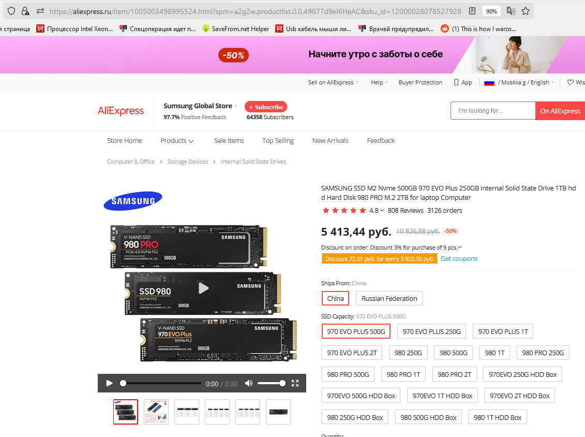Open the Врачей предупредил bookmark
Viewport: 585px width, 437px height.
[x=396, y=29]
